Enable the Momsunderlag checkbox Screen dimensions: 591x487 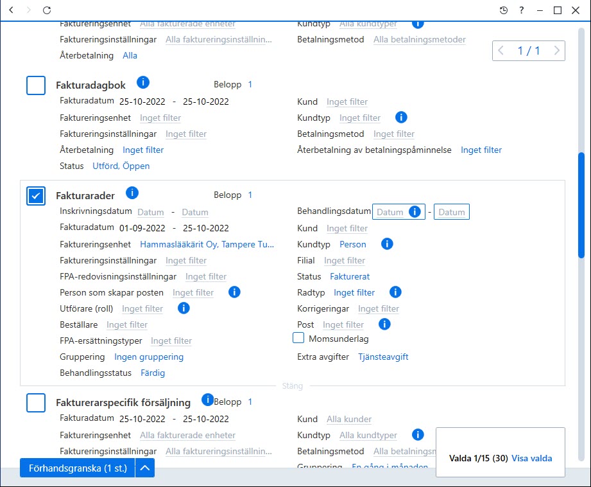coord(298,337)
